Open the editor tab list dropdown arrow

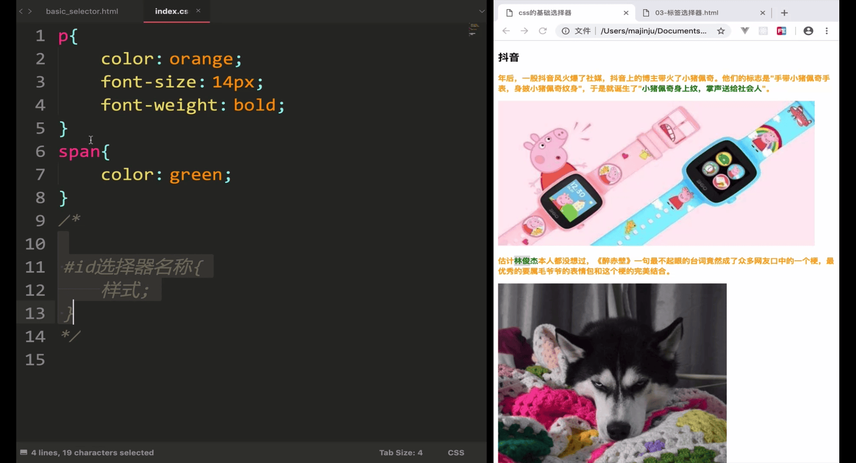tap(482, 11)
